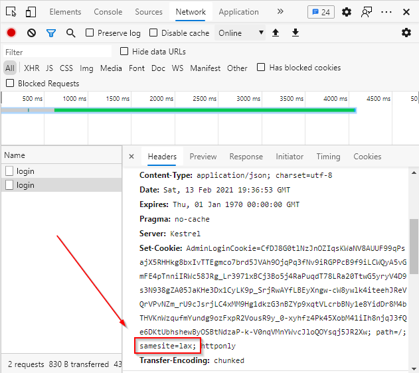Click the 2 requests status text
Viewport: 419px width, 373px height.
click(x=26, y=364)
